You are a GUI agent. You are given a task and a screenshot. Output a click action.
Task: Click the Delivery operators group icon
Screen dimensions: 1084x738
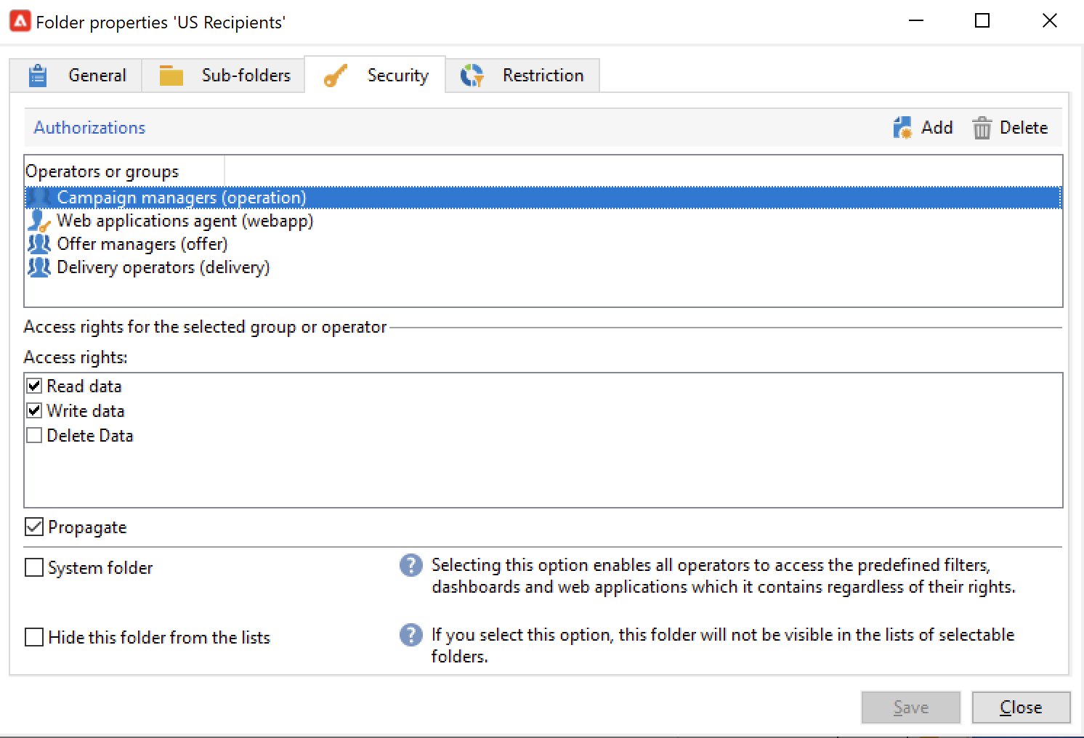39,267
